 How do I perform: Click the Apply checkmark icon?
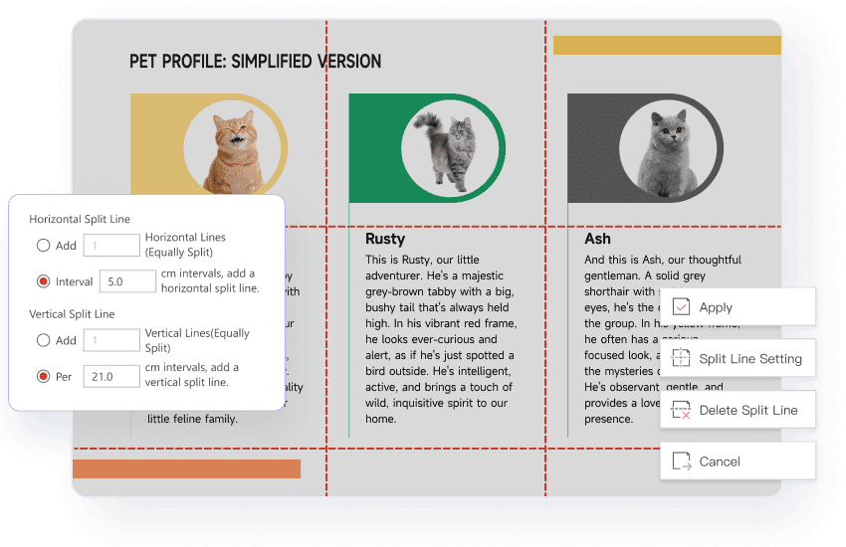coord(682,307)
